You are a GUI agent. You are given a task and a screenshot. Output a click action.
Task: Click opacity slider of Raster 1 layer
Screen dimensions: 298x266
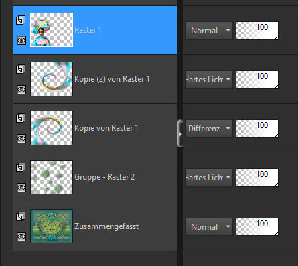point(257,31)
